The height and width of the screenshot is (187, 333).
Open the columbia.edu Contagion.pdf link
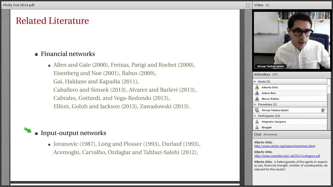pos(287,156)
